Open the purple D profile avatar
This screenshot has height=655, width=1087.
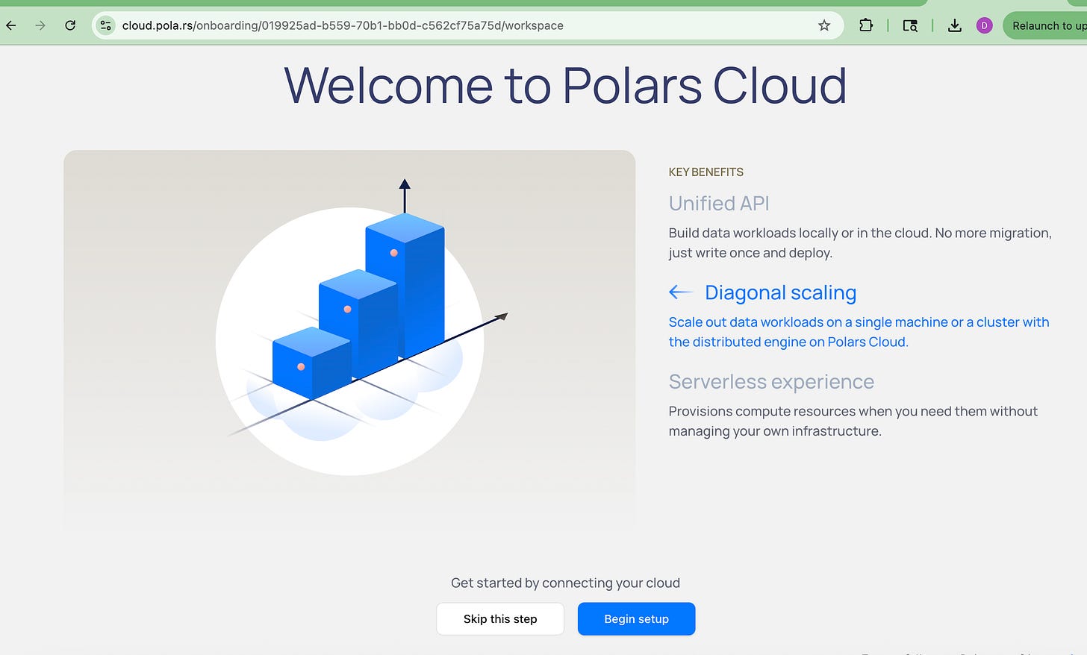pos(985,25)
